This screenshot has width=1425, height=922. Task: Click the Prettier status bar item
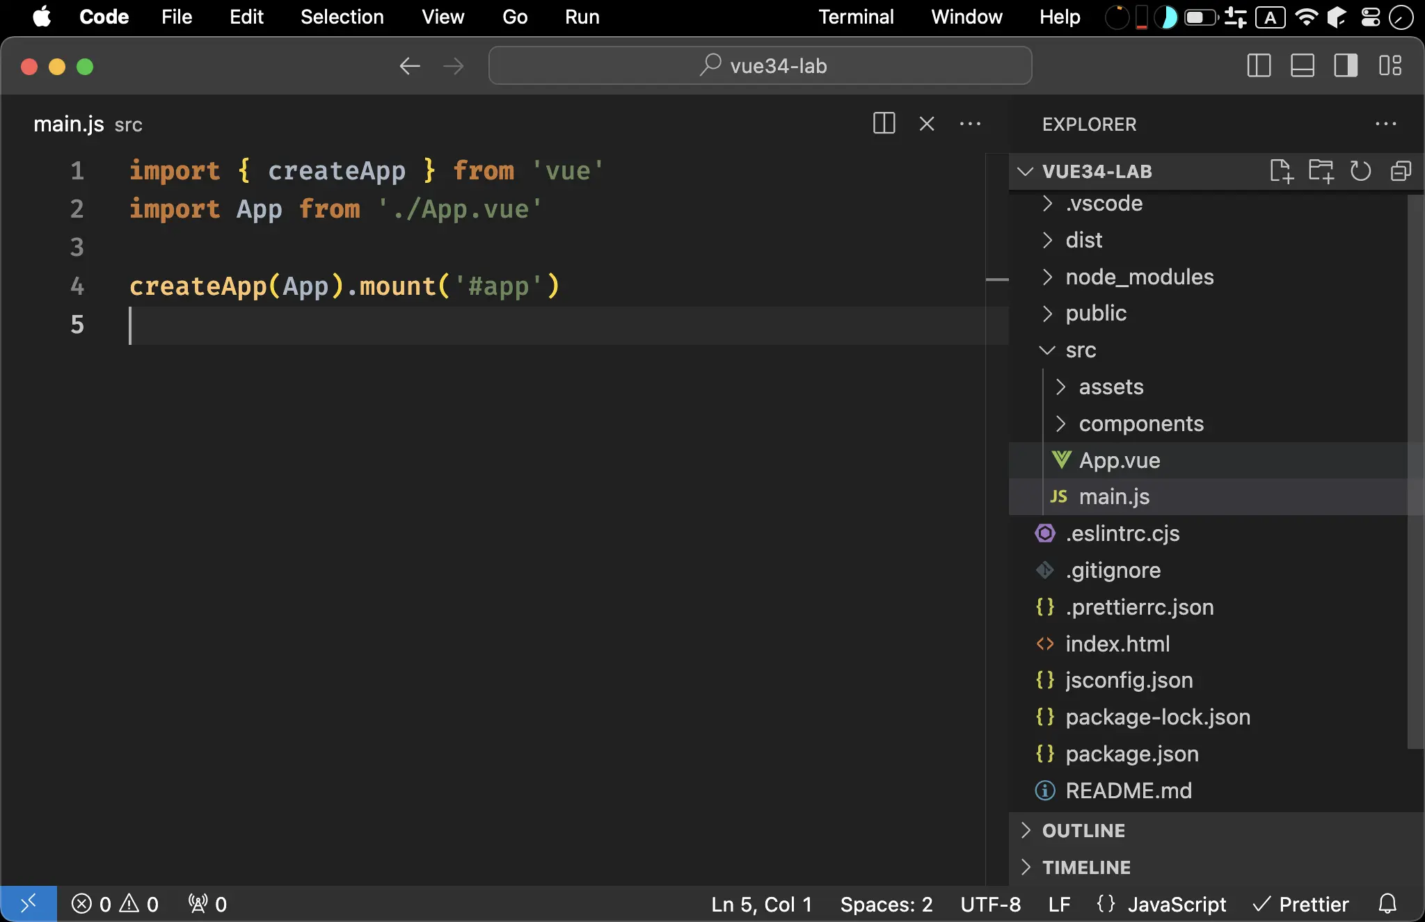[1300, 904]
